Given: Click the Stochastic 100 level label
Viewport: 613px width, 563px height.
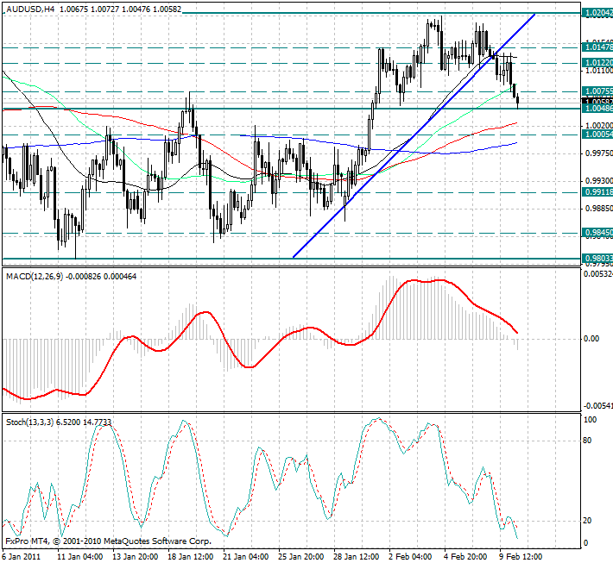Looking at the screenshot, I should click(x=590, y=420).
